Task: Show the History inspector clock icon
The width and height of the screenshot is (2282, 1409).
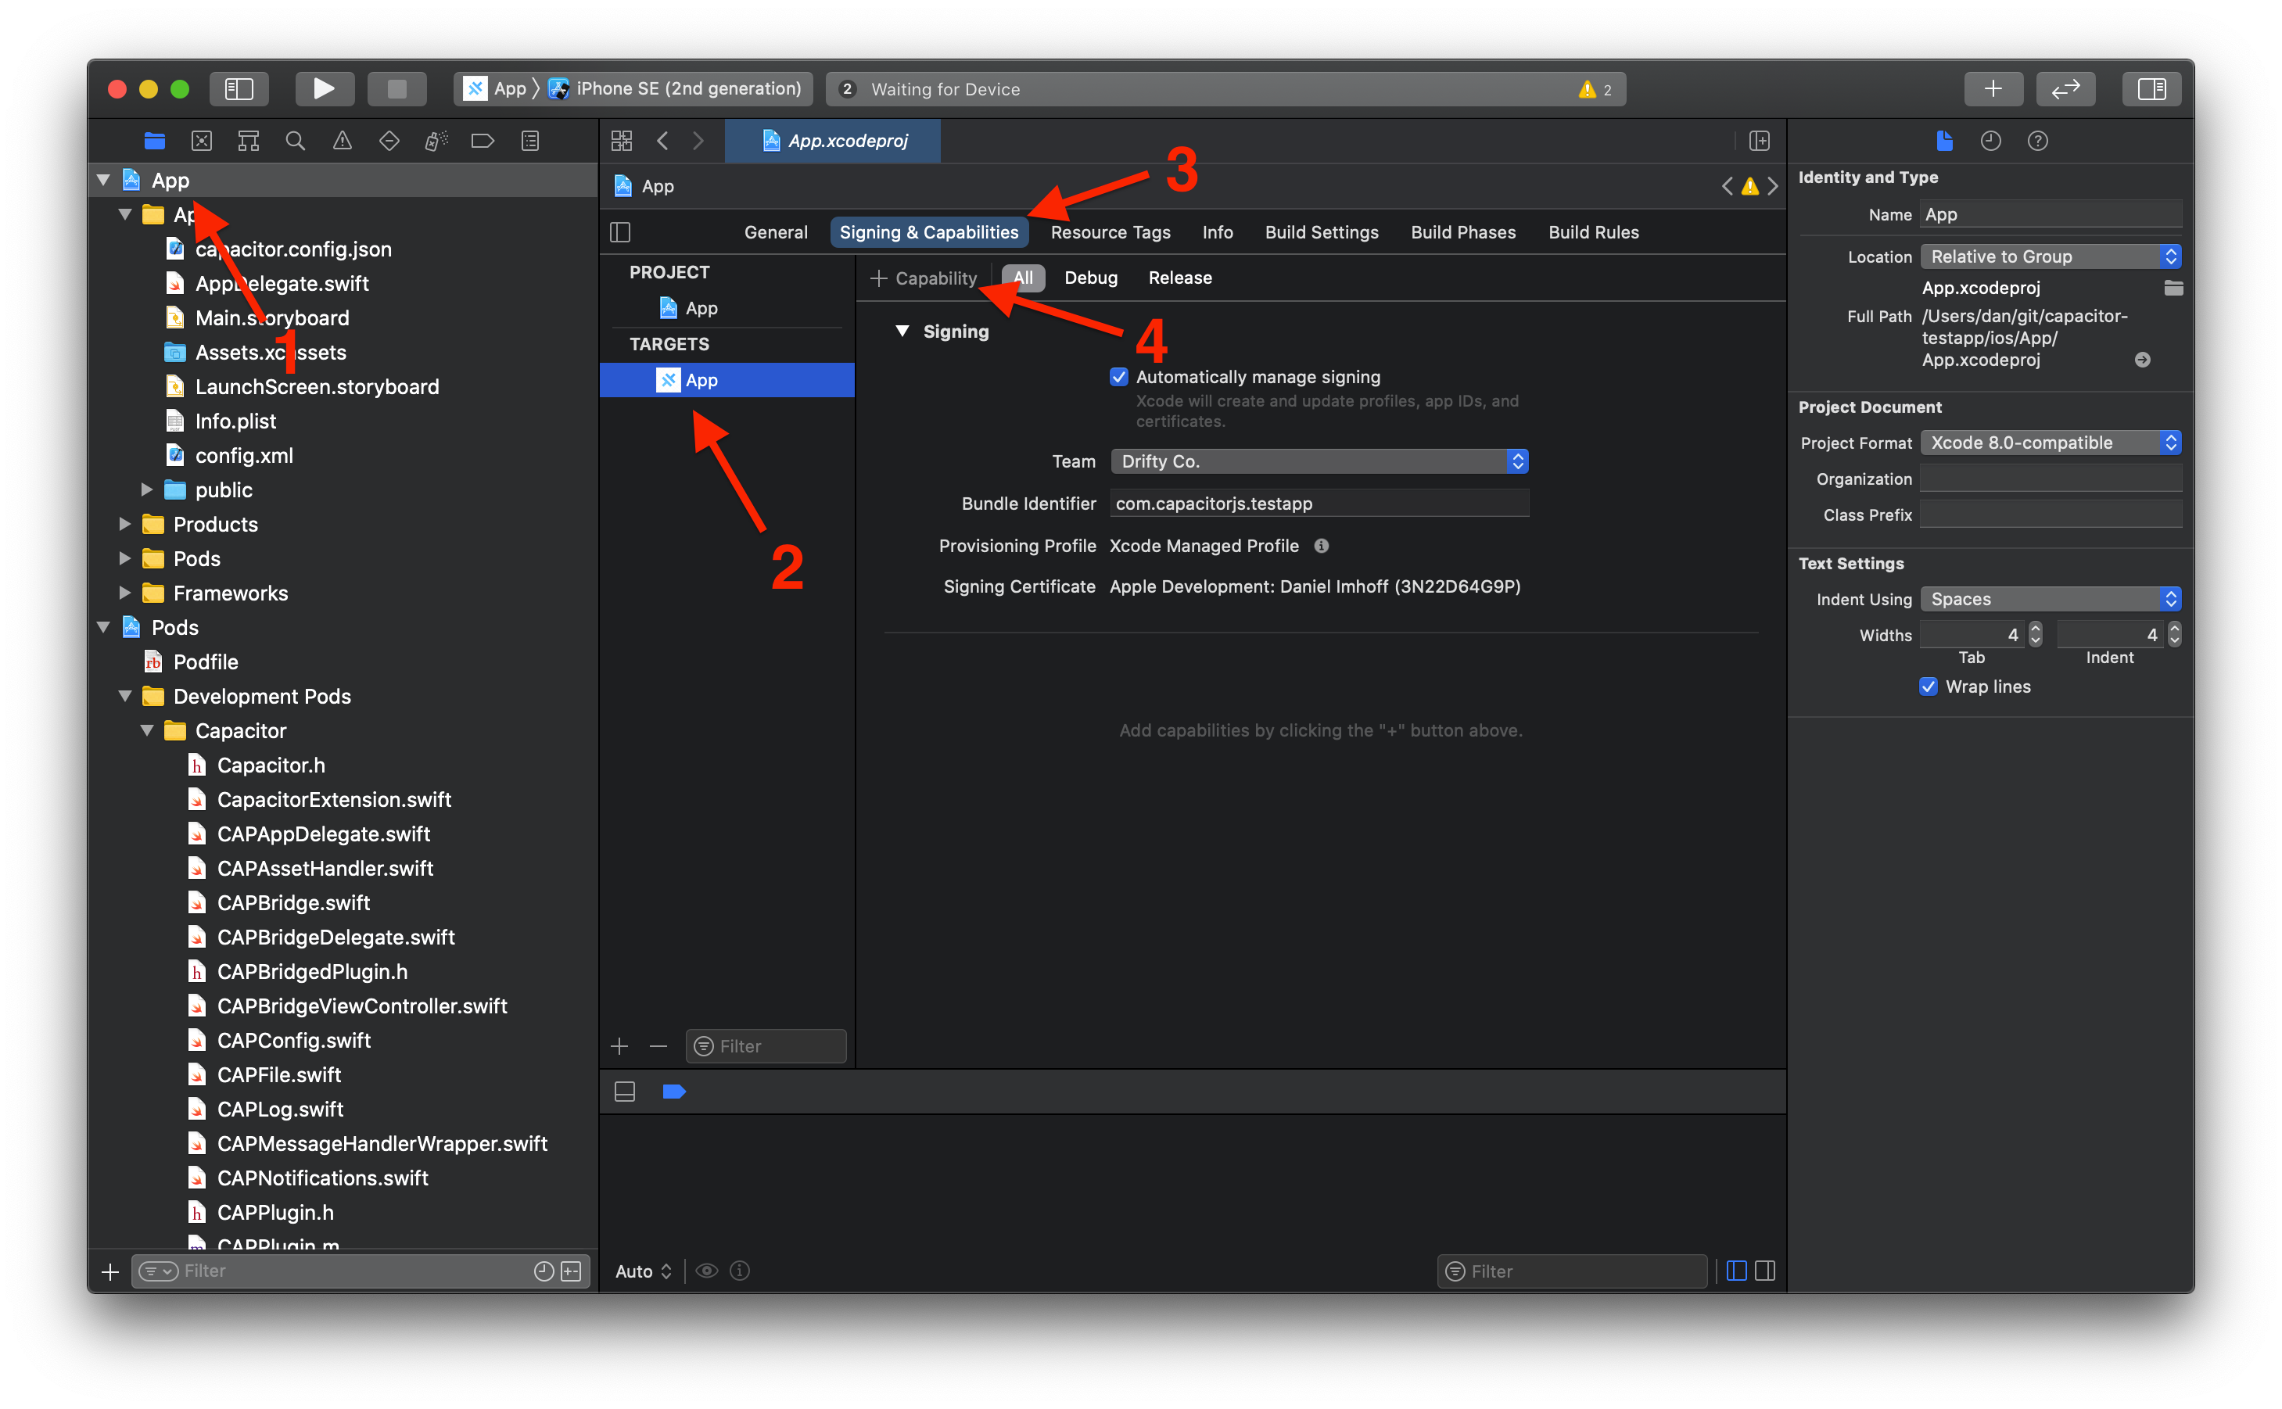Action: [x=1990, y=141]
